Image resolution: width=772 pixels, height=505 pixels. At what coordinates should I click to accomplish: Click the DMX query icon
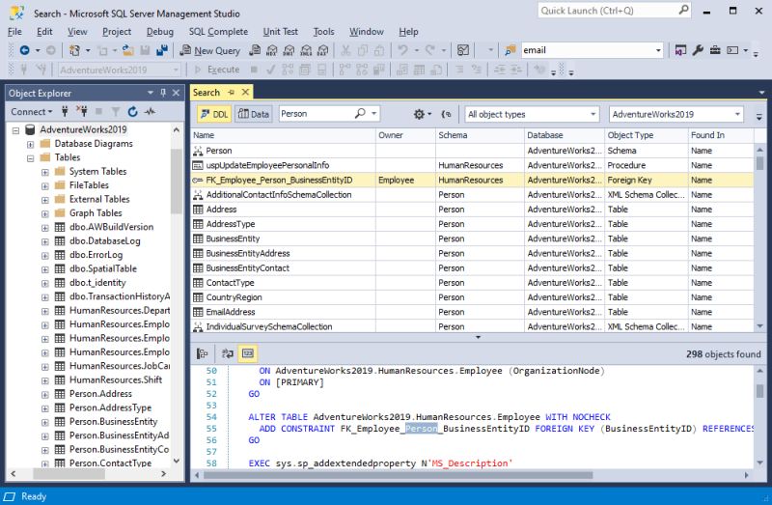(289, 50)
